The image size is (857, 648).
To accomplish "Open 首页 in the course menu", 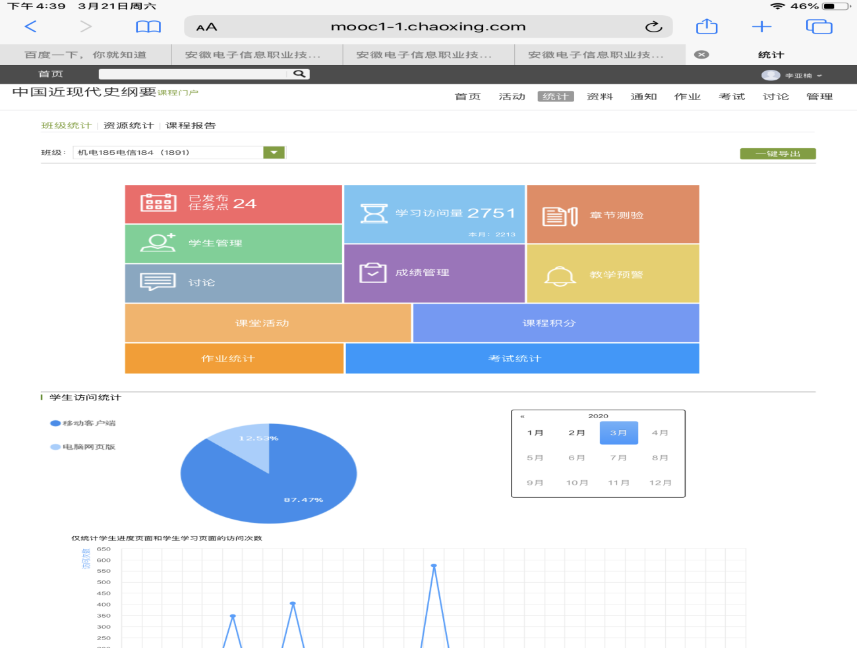I will (x=468, y=97).
